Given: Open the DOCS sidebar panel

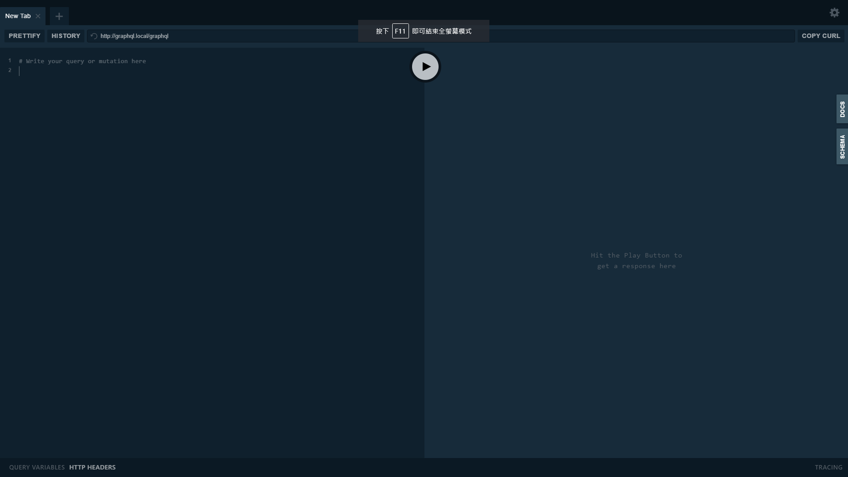Looking at the screenshot, I should pos(842,109).
